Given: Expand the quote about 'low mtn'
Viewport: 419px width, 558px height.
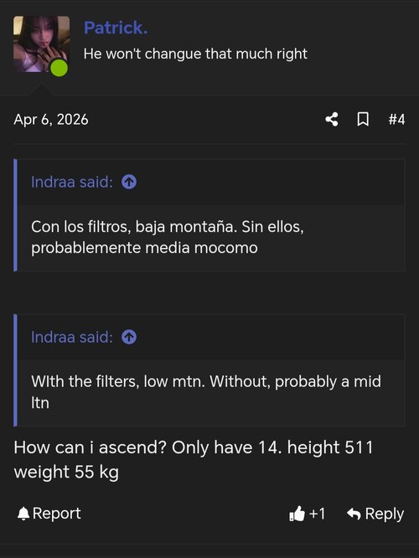Looking at the screenshot, I should coord(211,392).
